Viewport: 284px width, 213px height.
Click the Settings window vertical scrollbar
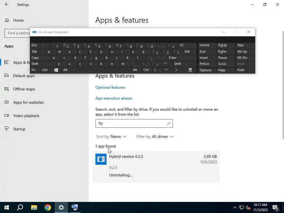(283, 85)
